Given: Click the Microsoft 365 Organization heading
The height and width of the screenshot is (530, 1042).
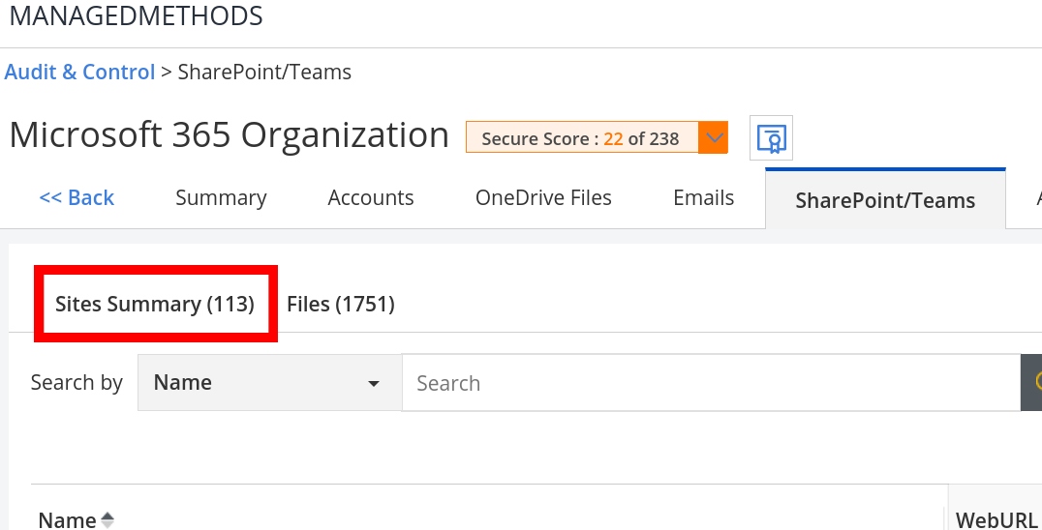Looking at the screenshot, I should click(230, 135).
